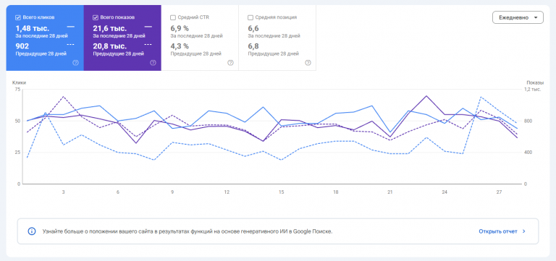
Task: Click dashed line legend beside 902
Action: (70, 44)
